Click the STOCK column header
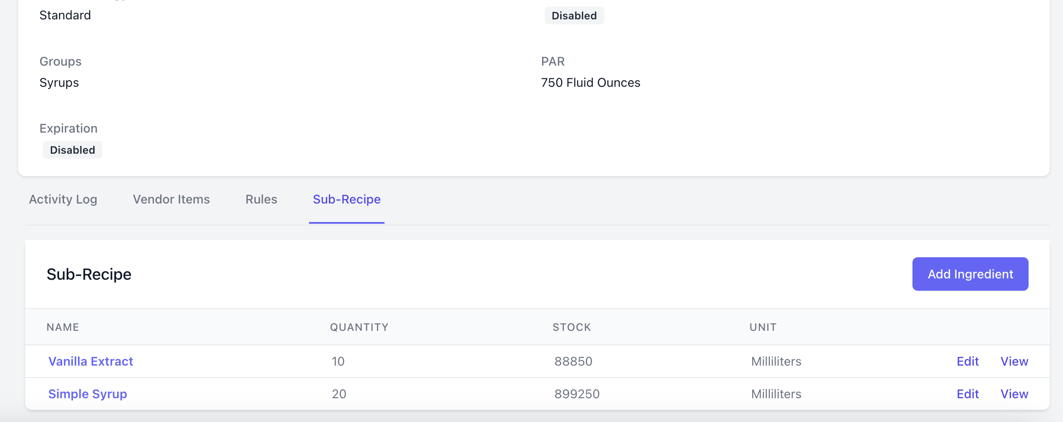This screenshot has width=1063, height=422. coord(572,327)
